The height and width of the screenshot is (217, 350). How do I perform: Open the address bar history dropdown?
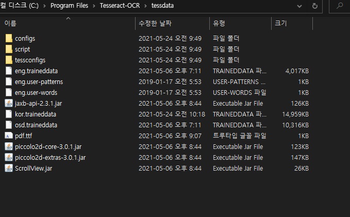299,6
